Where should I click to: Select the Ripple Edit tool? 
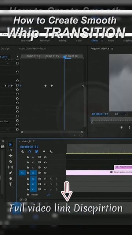pos(11,156)
